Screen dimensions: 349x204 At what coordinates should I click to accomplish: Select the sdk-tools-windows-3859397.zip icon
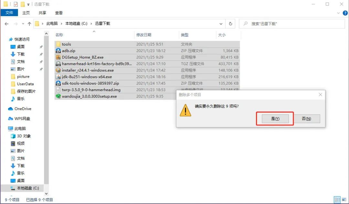[x=58, y=83]
